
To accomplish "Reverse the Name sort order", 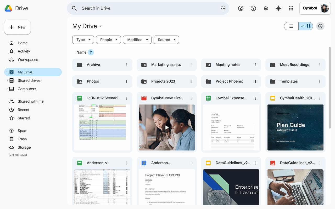I will (91, 52).
